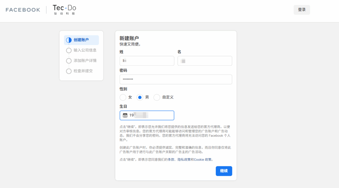Image resolution: width=339 pixels, height=188 pixels.
Task: Click the half-filled circle icon beside 创建账户
Action: pyautogui.click(x=69, y=40)
